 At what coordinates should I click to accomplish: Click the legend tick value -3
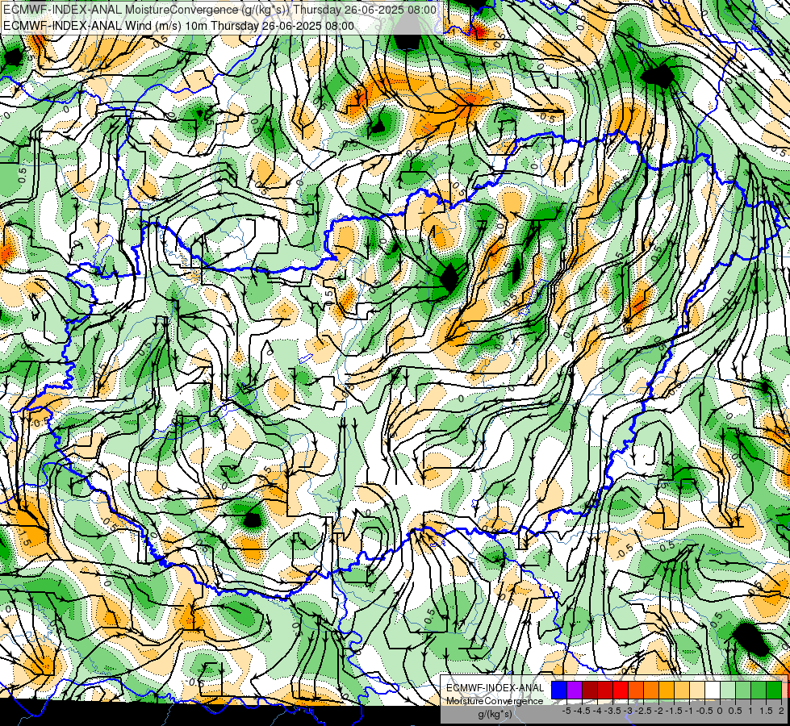coord(629,711)
